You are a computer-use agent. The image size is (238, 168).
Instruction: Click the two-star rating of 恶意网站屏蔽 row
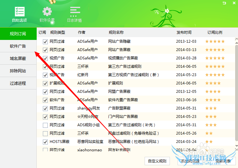[x=209, y=142]
